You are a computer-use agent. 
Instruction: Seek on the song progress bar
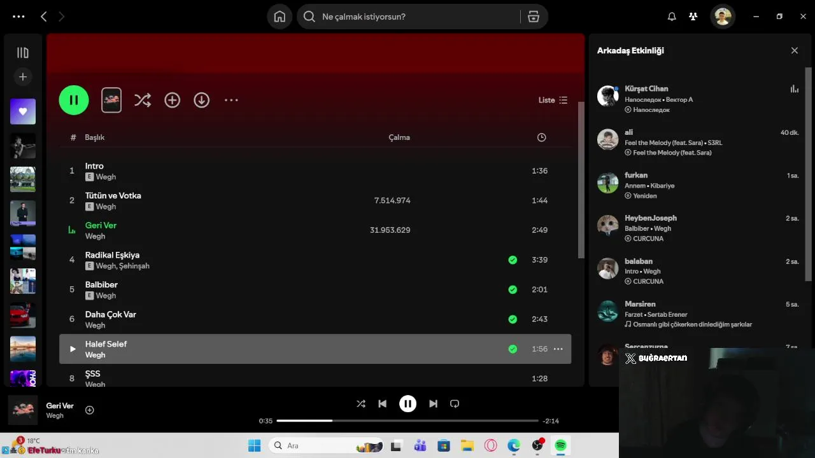tap(407, 420)
